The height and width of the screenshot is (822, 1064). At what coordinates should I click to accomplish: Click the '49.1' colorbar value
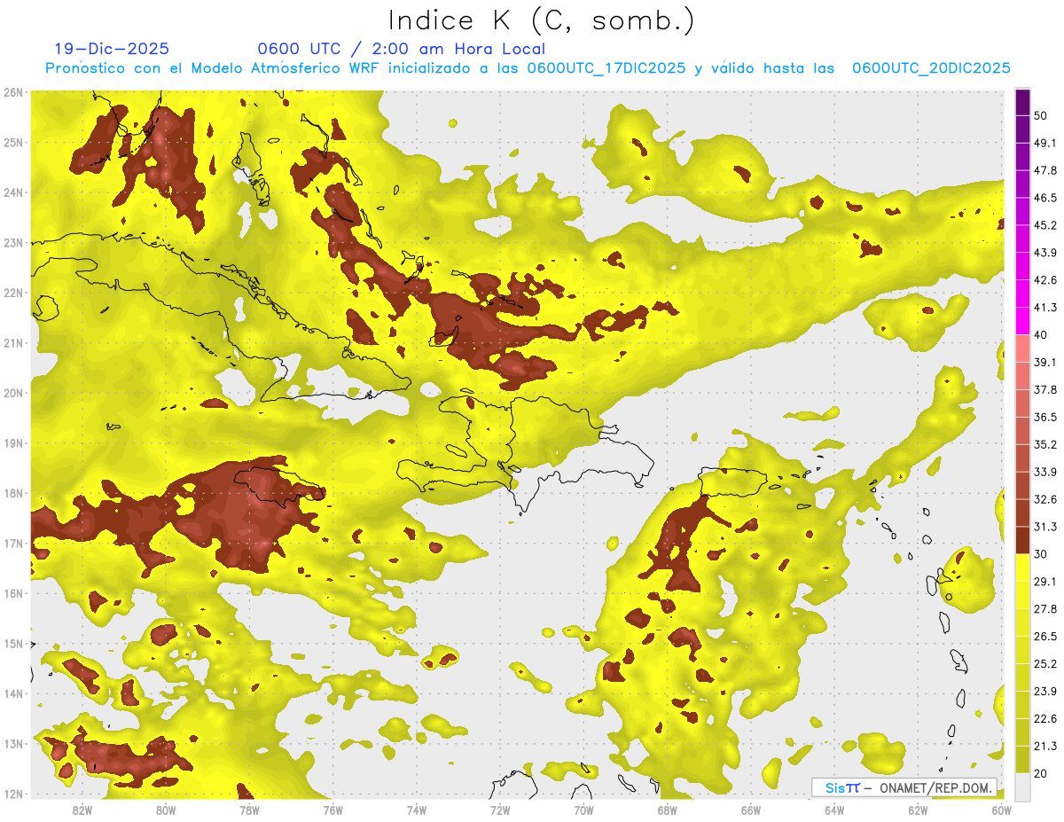[x=1044, y=143]
